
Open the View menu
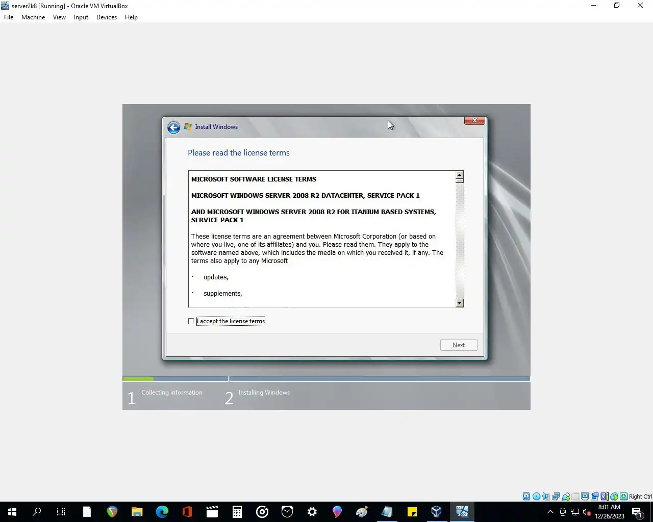pos(59,17)
